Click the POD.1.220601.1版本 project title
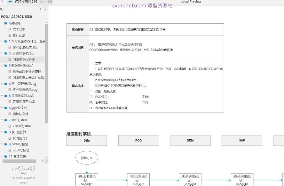Viewport: 284px width, 186px height. click(17, 17)
